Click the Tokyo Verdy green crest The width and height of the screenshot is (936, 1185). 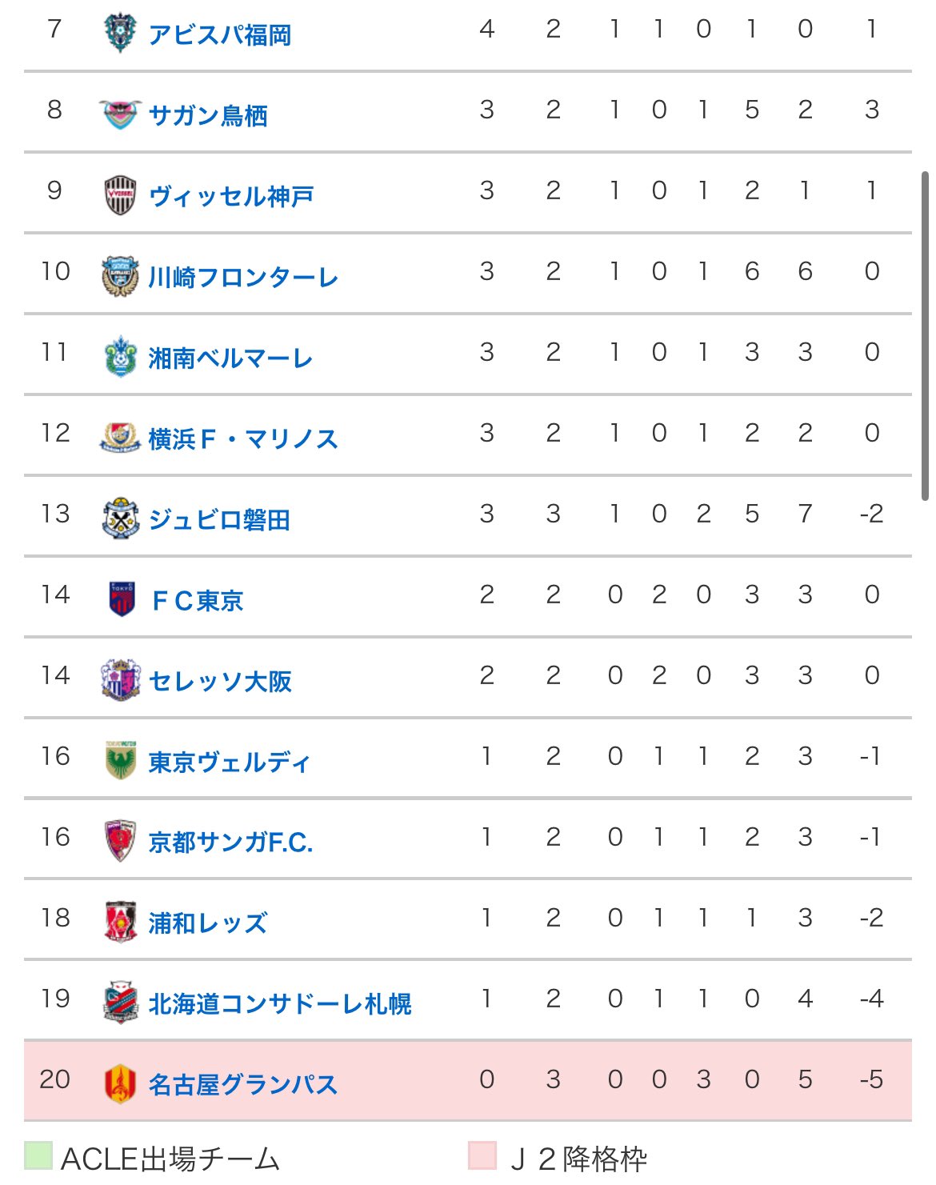121,760
